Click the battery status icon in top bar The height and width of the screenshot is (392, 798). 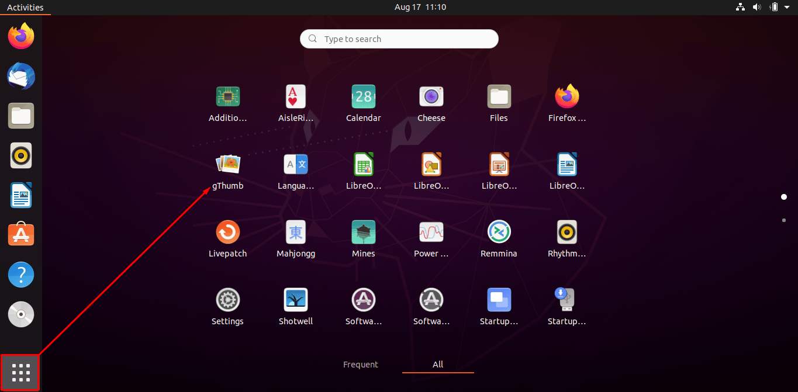pos(774,7)
